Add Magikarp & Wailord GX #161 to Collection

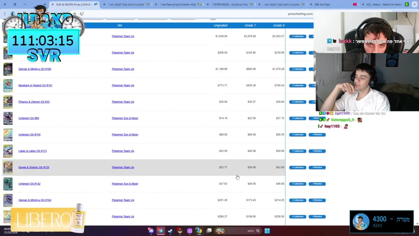[298, 85]
